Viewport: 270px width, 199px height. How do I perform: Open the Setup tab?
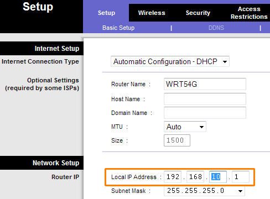[106, 13]
